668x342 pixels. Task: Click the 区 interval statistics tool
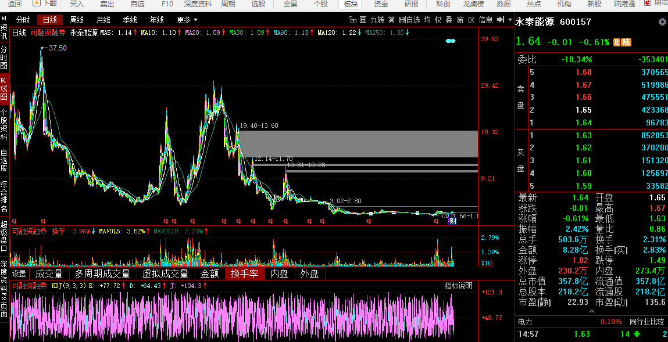pos(471,20)
